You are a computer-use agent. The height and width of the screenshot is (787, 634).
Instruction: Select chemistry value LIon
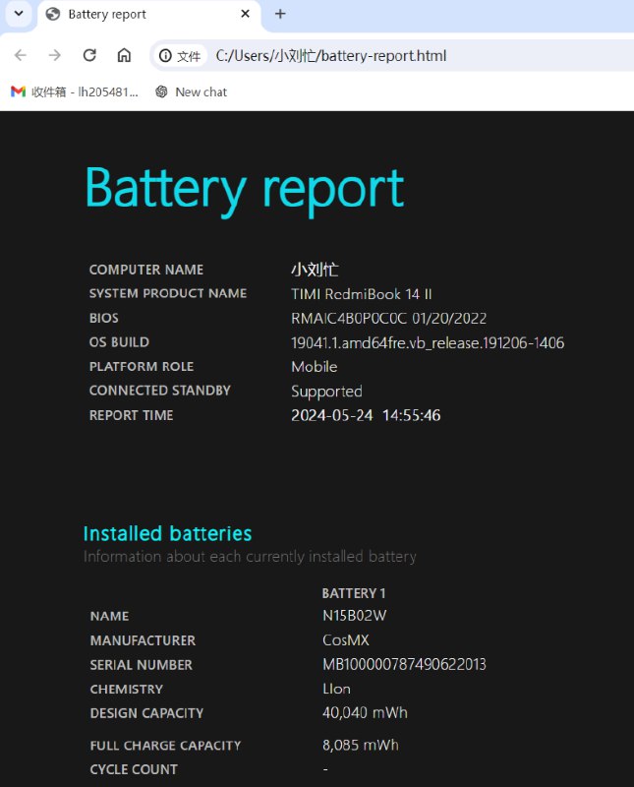(336, 690)
